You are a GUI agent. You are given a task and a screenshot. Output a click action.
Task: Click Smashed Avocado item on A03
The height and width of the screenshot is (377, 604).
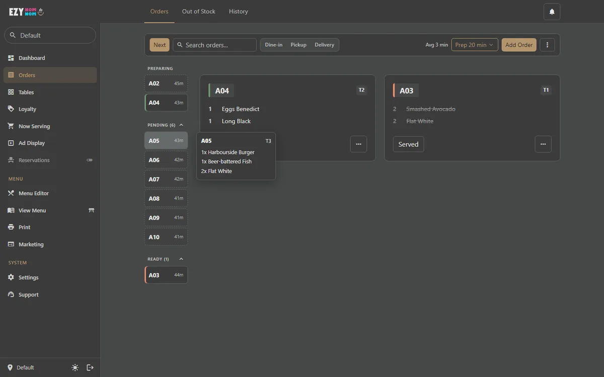click(x=431, y=109)
